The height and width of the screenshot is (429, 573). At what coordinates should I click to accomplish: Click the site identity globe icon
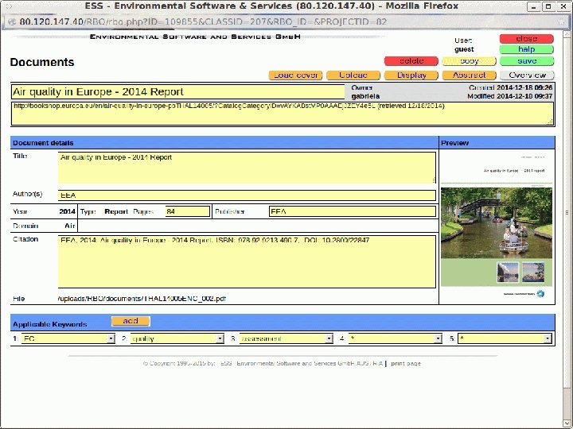pyautogui.click(x=12, y=22)
